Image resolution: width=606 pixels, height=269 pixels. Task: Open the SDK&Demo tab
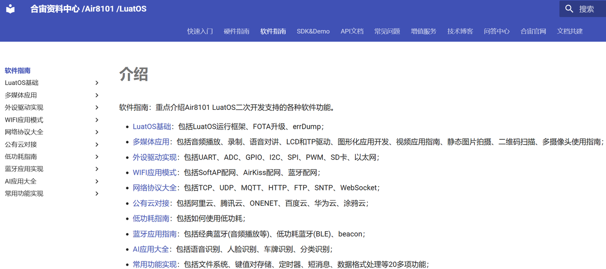click(313, 31)
